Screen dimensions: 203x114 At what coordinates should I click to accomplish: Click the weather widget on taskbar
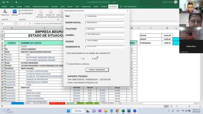[8, 111]
